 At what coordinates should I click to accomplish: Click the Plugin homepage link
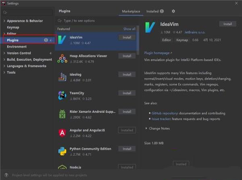(x=158, y=53)
